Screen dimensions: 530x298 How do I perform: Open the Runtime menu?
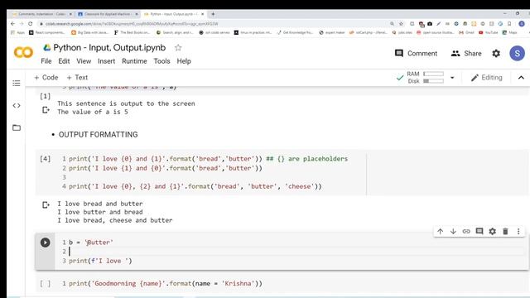tap(134, 61)
